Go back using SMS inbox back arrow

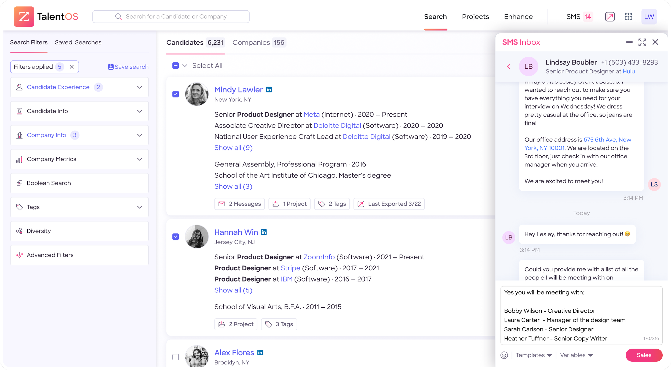click(508, 66)
